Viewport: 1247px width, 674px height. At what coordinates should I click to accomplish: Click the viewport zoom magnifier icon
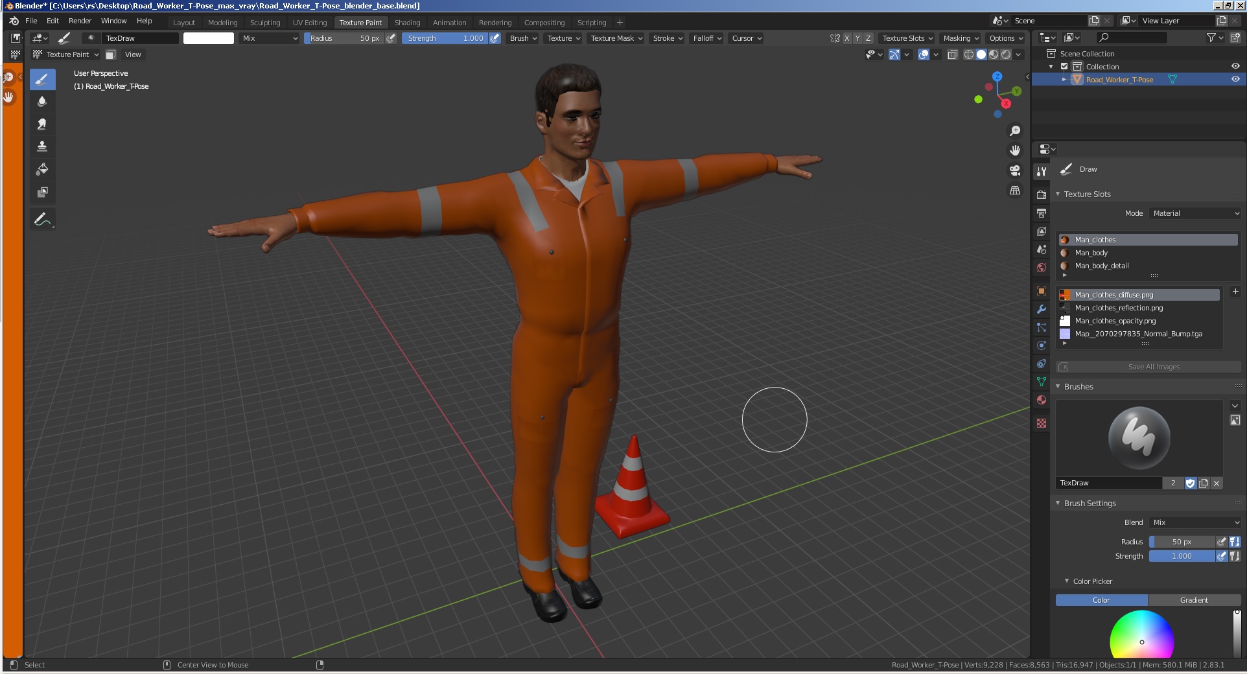(1015, 131)
